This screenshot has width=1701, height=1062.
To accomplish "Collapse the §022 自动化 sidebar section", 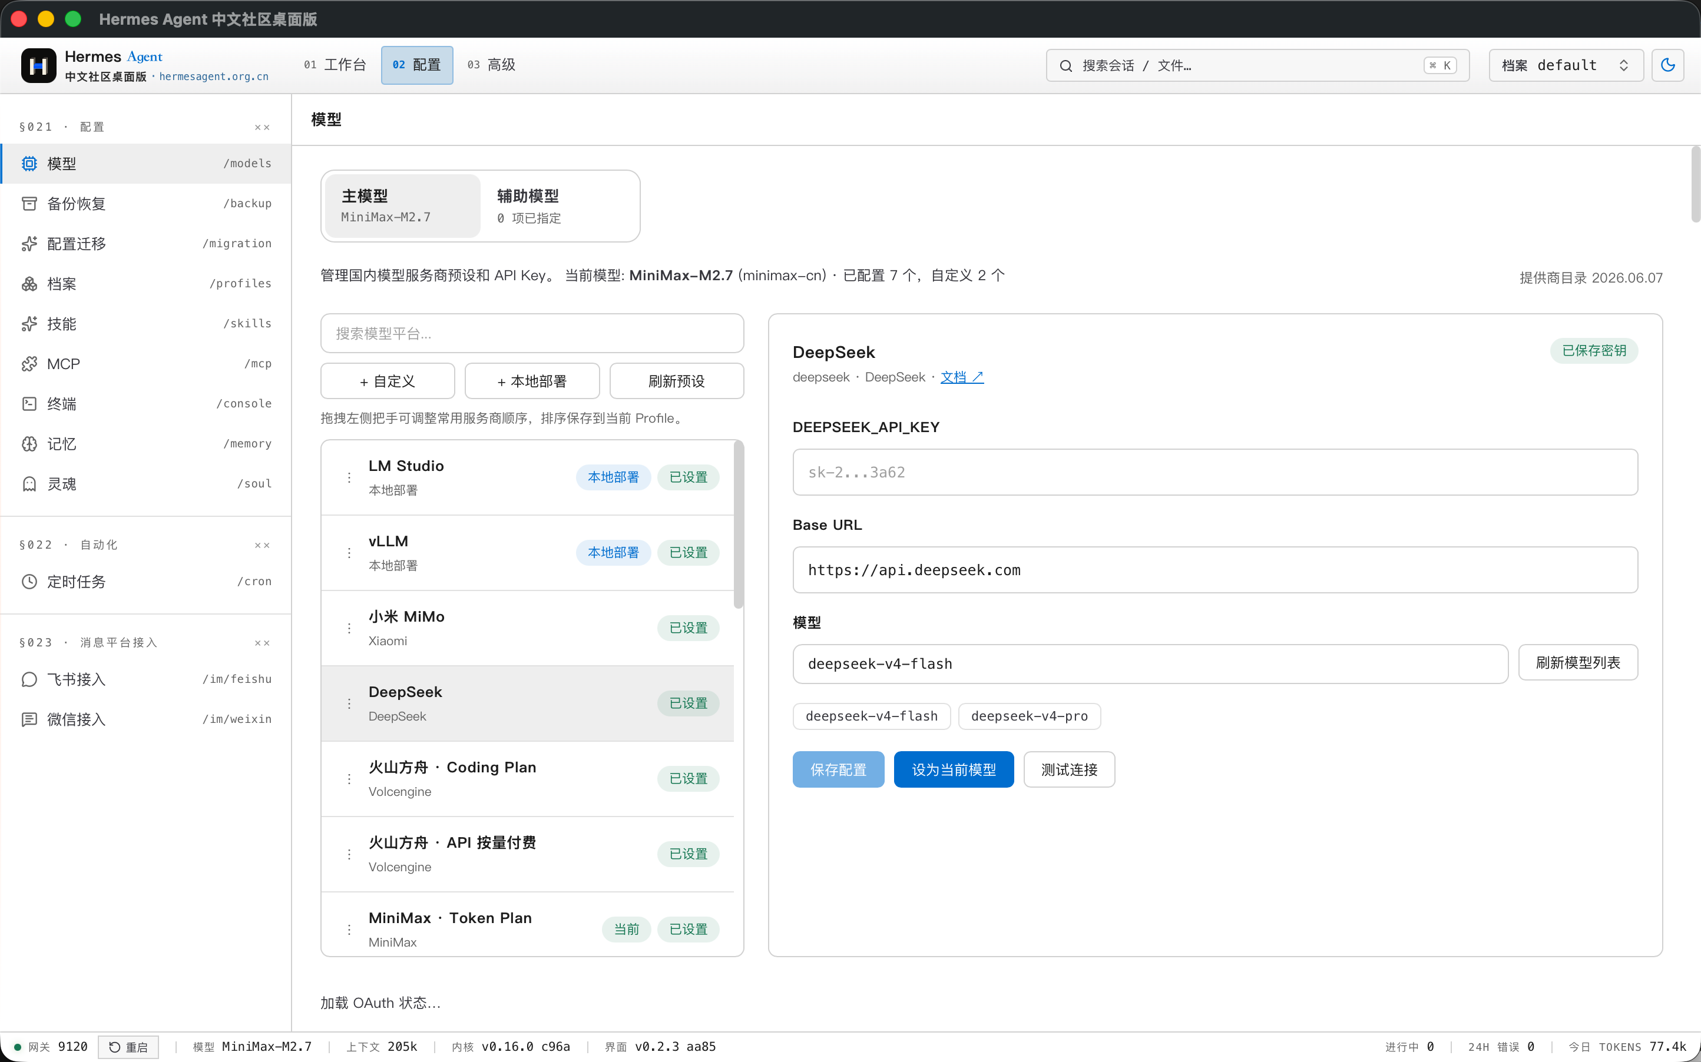I will [x=262, y=545].
